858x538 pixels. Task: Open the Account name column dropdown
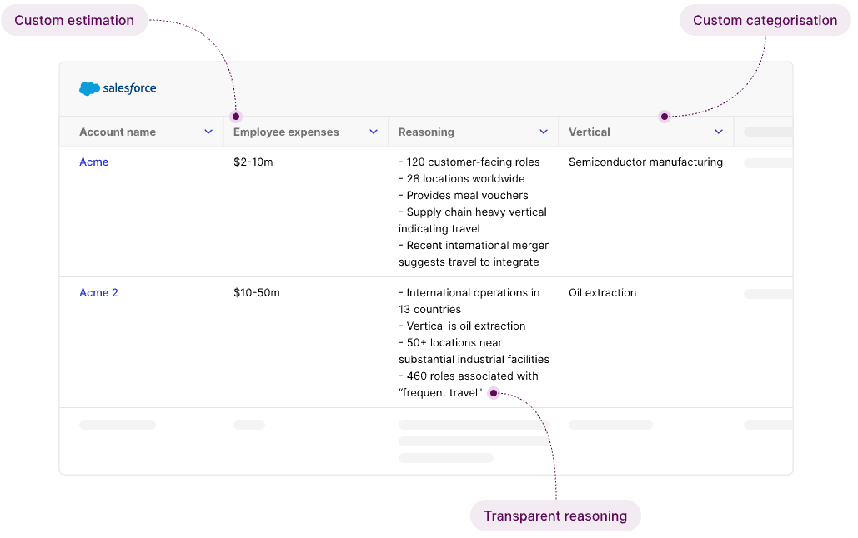click(208, 132)
